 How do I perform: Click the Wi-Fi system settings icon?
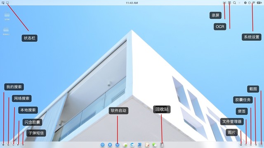click(254, 3)
